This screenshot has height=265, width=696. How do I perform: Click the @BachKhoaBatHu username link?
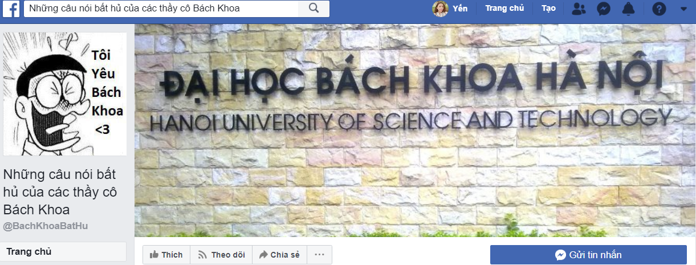pyautogui.click(x=46, y=226)
